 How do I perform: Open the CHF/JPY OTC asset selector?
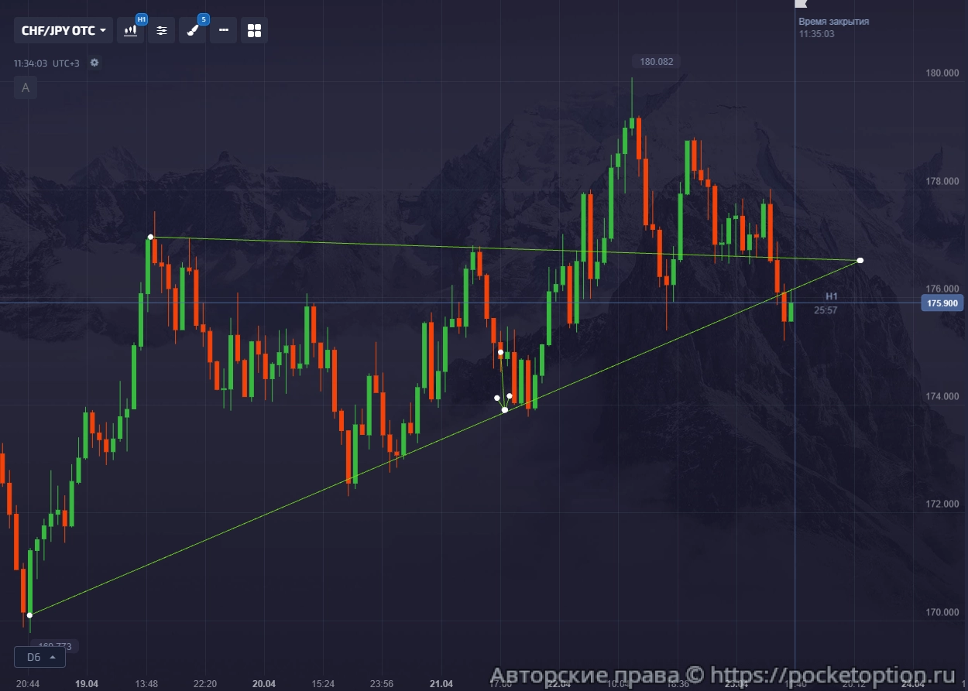64,31
